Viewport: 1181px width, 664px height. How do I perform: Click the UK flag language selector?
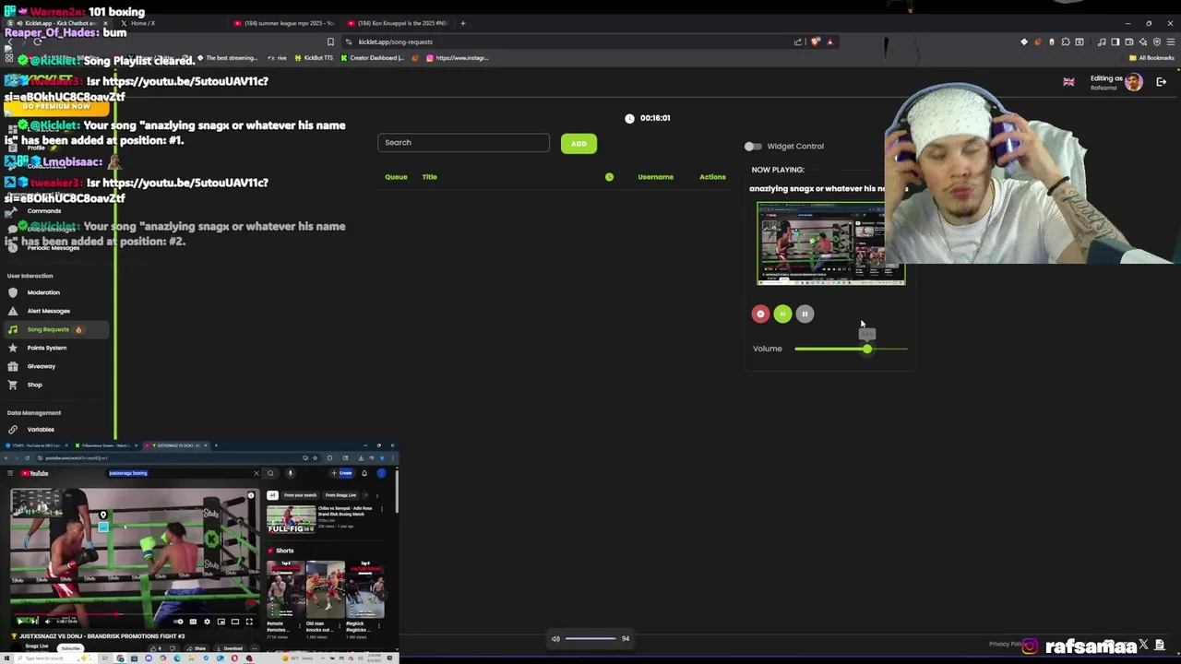[1068, 82]
